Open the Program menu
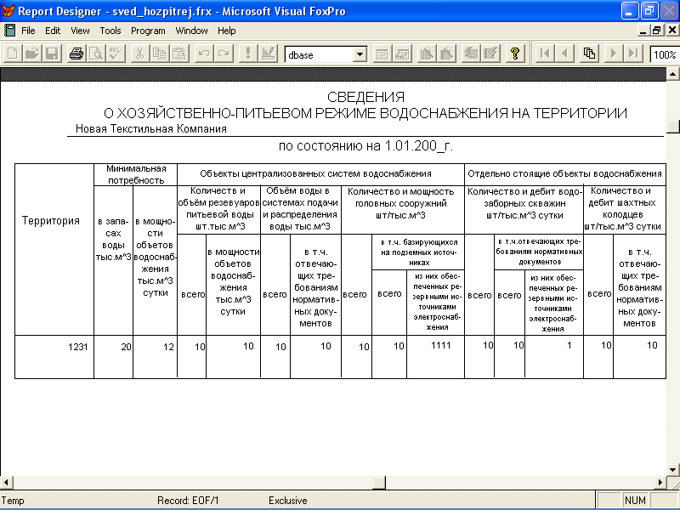Viewport: 680px width, 510px height. coord(148,31)
